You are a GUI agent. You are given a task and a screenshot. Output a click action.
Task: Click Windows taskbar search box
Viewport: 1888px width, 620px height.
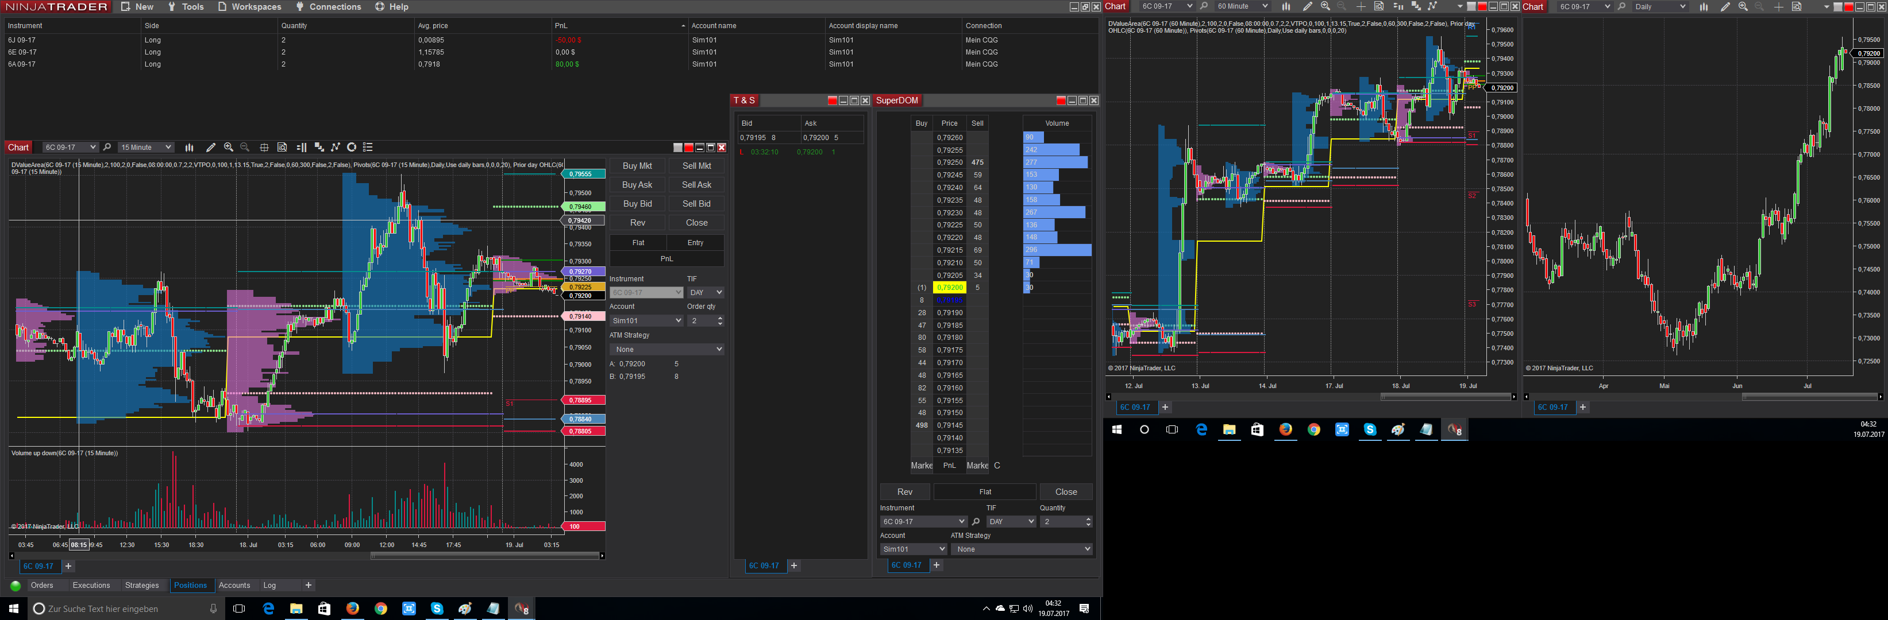(x=125, y=609)
